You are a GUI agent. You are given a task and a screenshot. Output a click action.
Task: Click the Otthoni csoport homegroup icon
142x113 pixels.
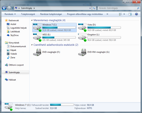[x=6, y=65]
